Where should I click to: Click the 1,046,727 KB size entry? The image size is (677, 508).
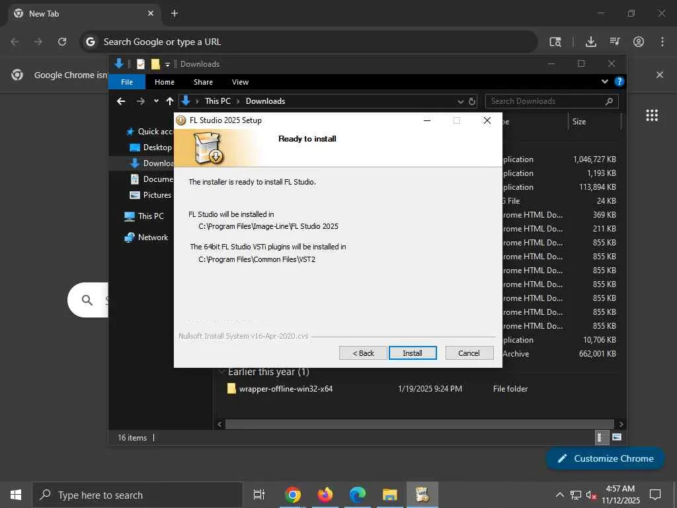pyautogui.click(x=594, y=159)
